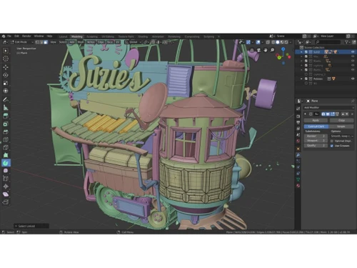Activate the Cursor tool
The image size is (357, 268).
(x=6, y=59)
